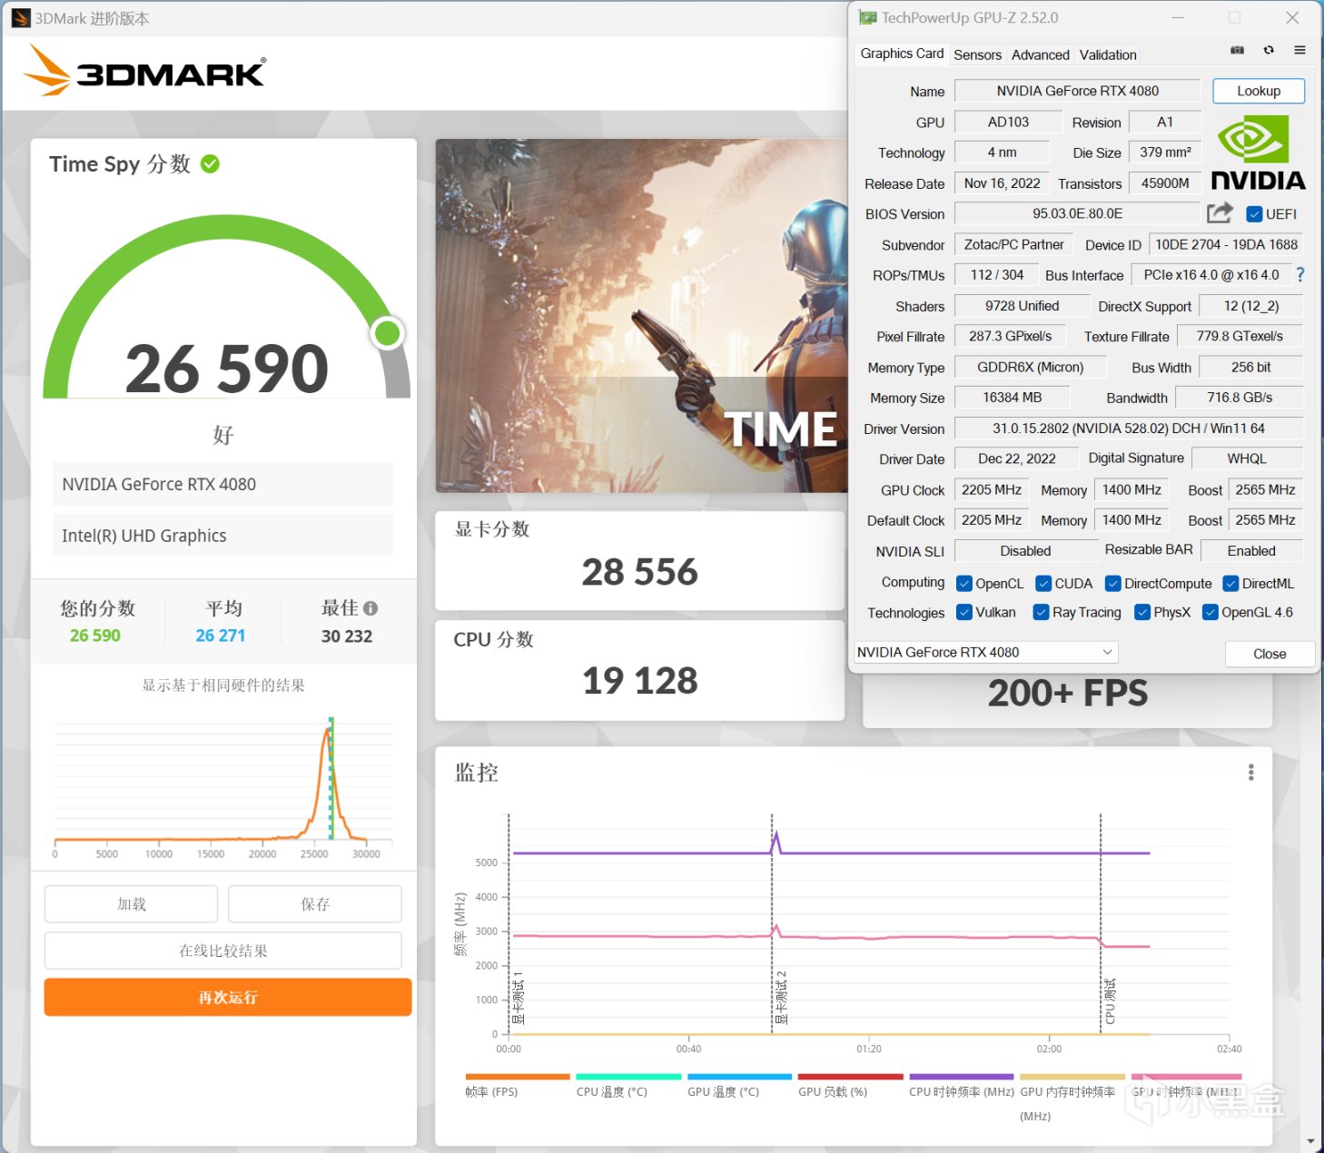Click the NVIDIA GeForce RTX 4080 row in 3DMark
This screenshot has width=1324, height=1153.
pos(223,484)
